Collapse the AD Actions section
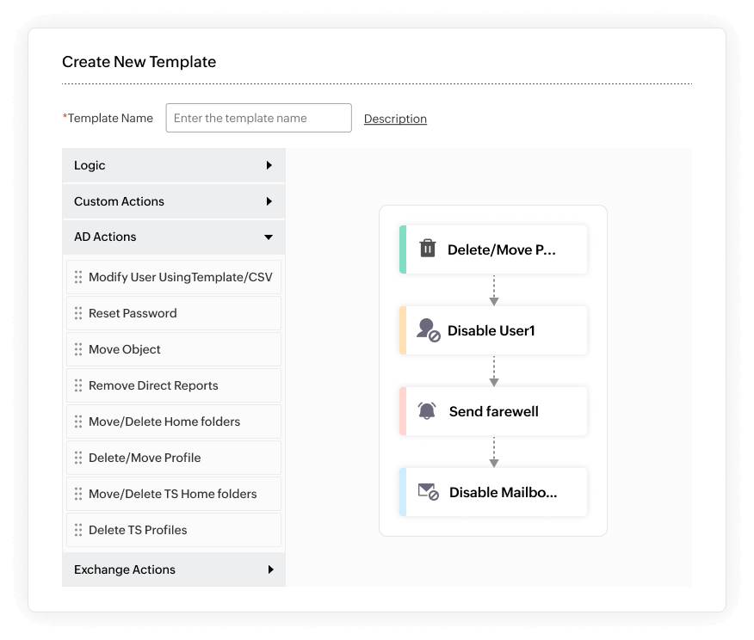 pos(172,237)
